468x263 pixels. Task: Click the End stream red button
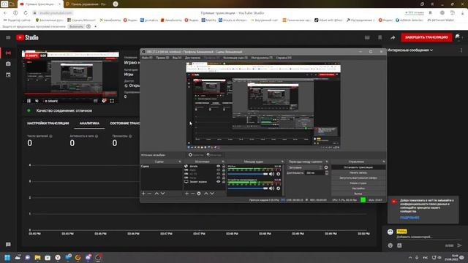pyautogui.click(x=426, y=37)
